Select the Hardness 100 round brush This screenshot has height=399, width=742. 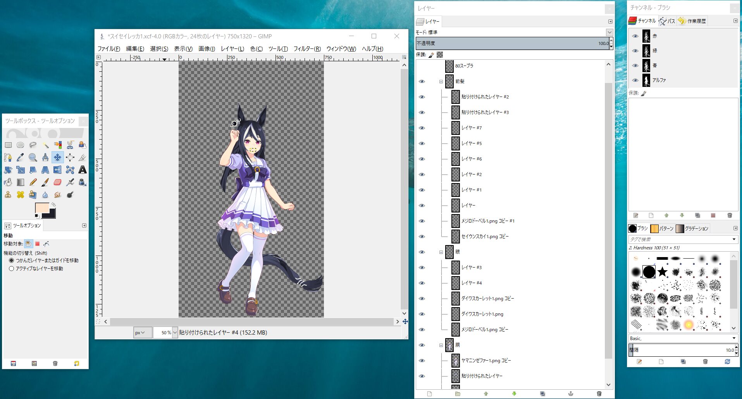coord(649,272)
